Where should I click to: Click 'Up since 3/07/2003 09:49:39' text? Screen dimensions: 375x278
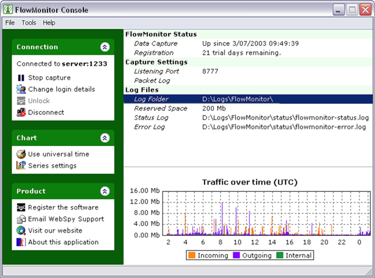coord(251,44)
